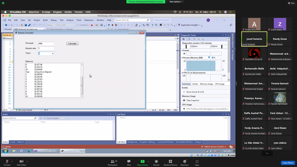
Task: Click the Diagnostic Tools vertical scrollbar
Action: (229, 59)
